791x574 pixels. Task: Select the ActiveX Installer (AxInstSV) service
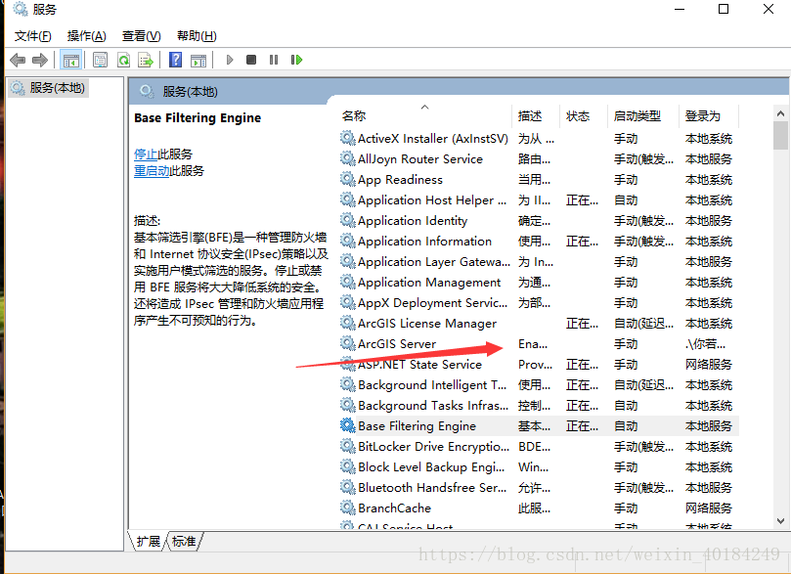coord(539,139)
